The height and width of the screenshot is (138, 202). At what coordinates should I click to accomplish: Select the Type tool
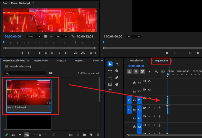click(x=110, y=91)
